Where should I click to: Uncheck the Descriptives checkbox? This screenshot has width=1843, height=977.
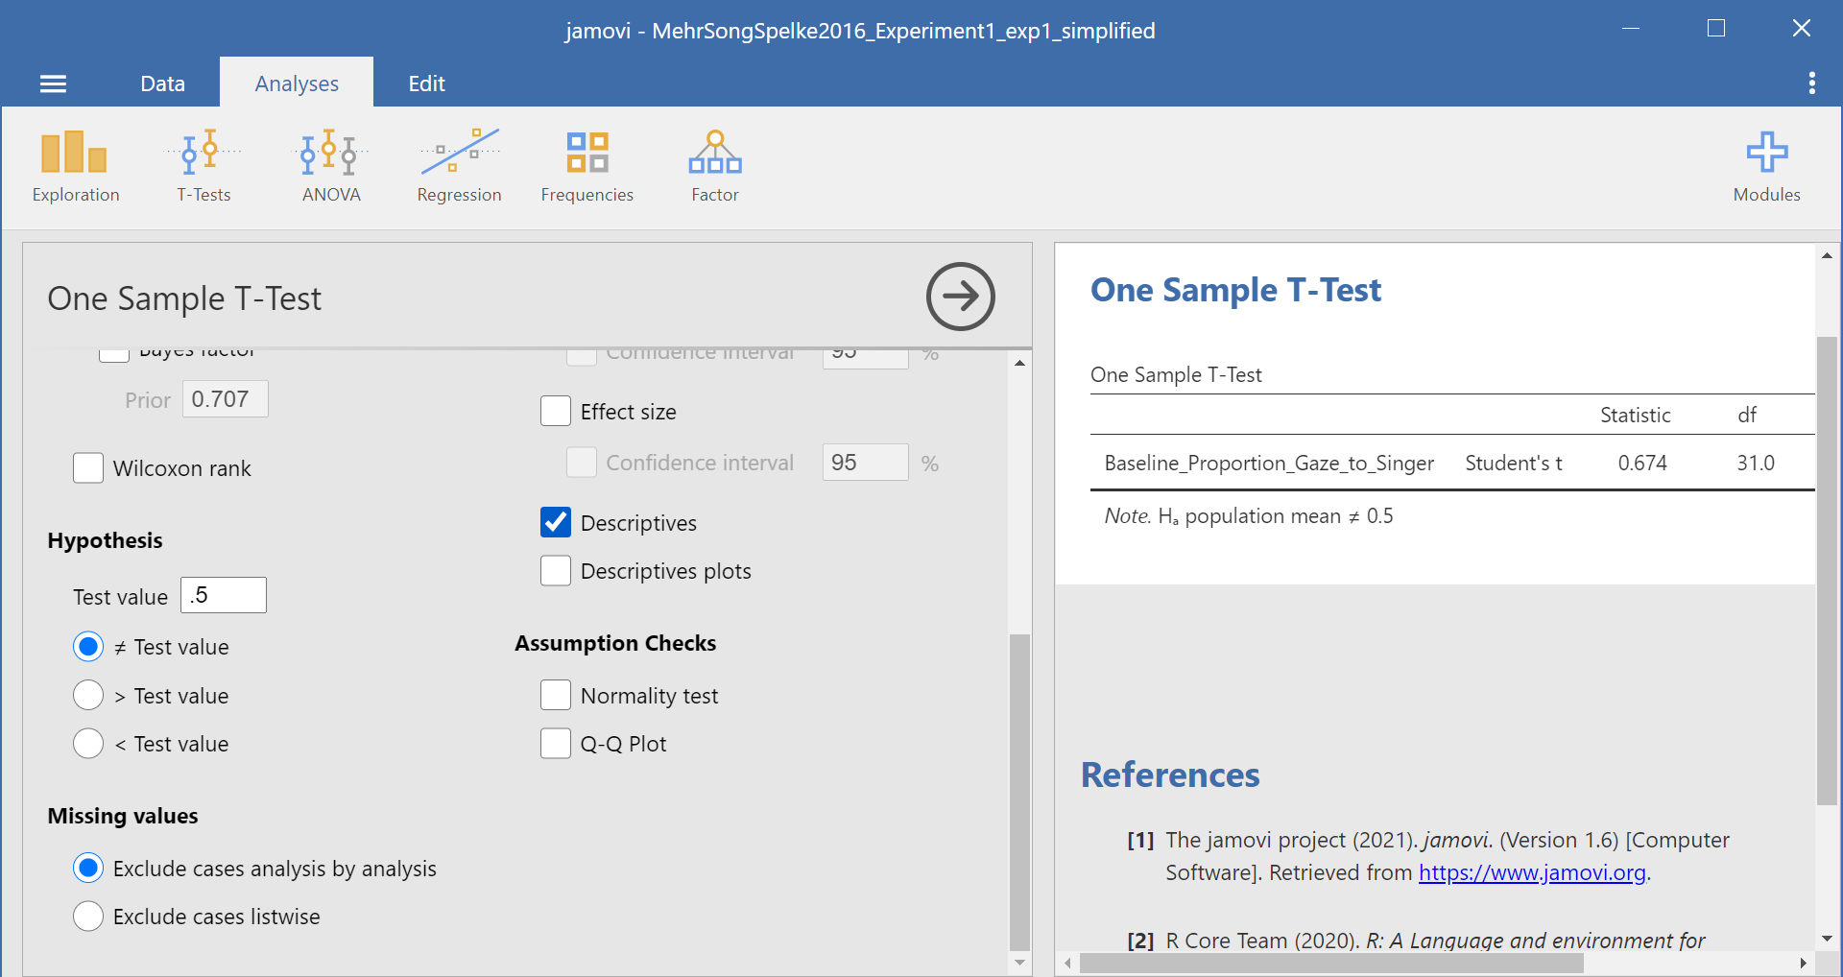pos(556,523)
